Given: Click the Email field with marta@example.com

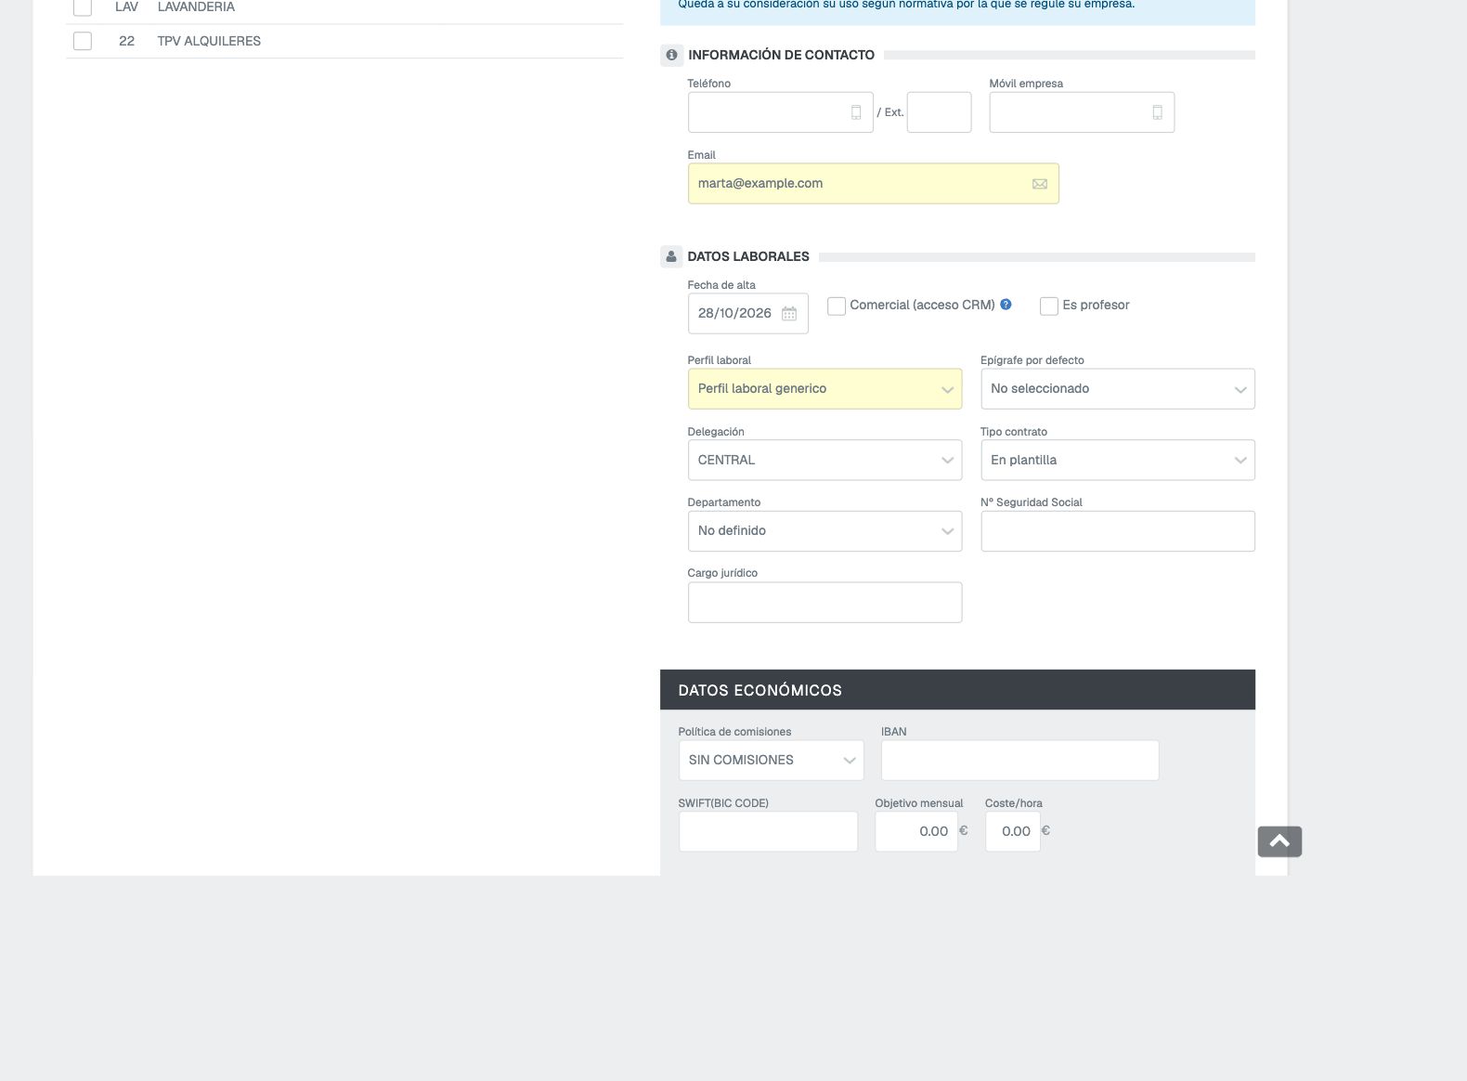Looking at the screenshot, I should (873, 184).
